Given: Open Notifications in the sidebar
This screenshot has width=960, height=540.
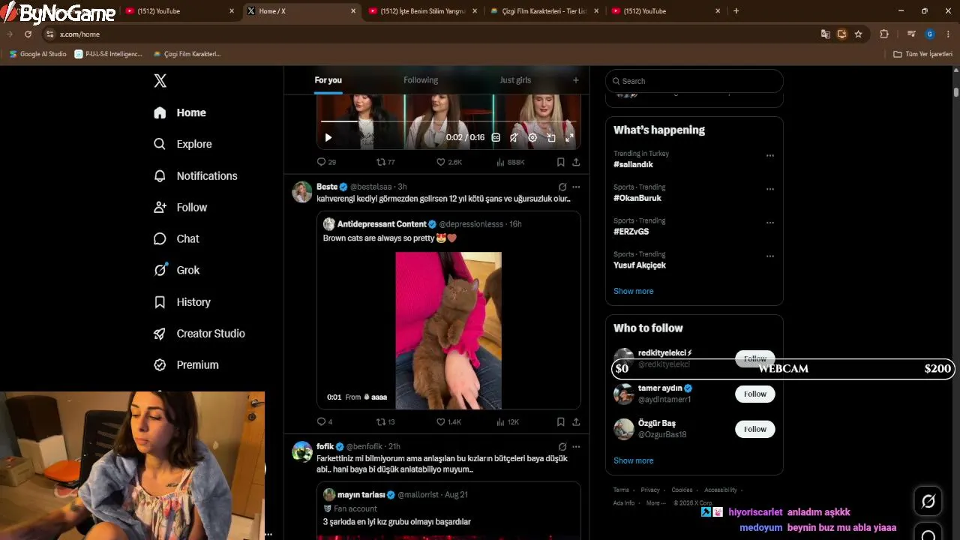Looking at the screenshot, I should click(196, 175).
